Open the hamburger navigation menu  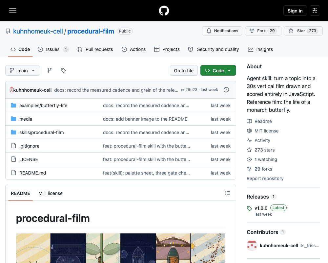tap(13, 10)
